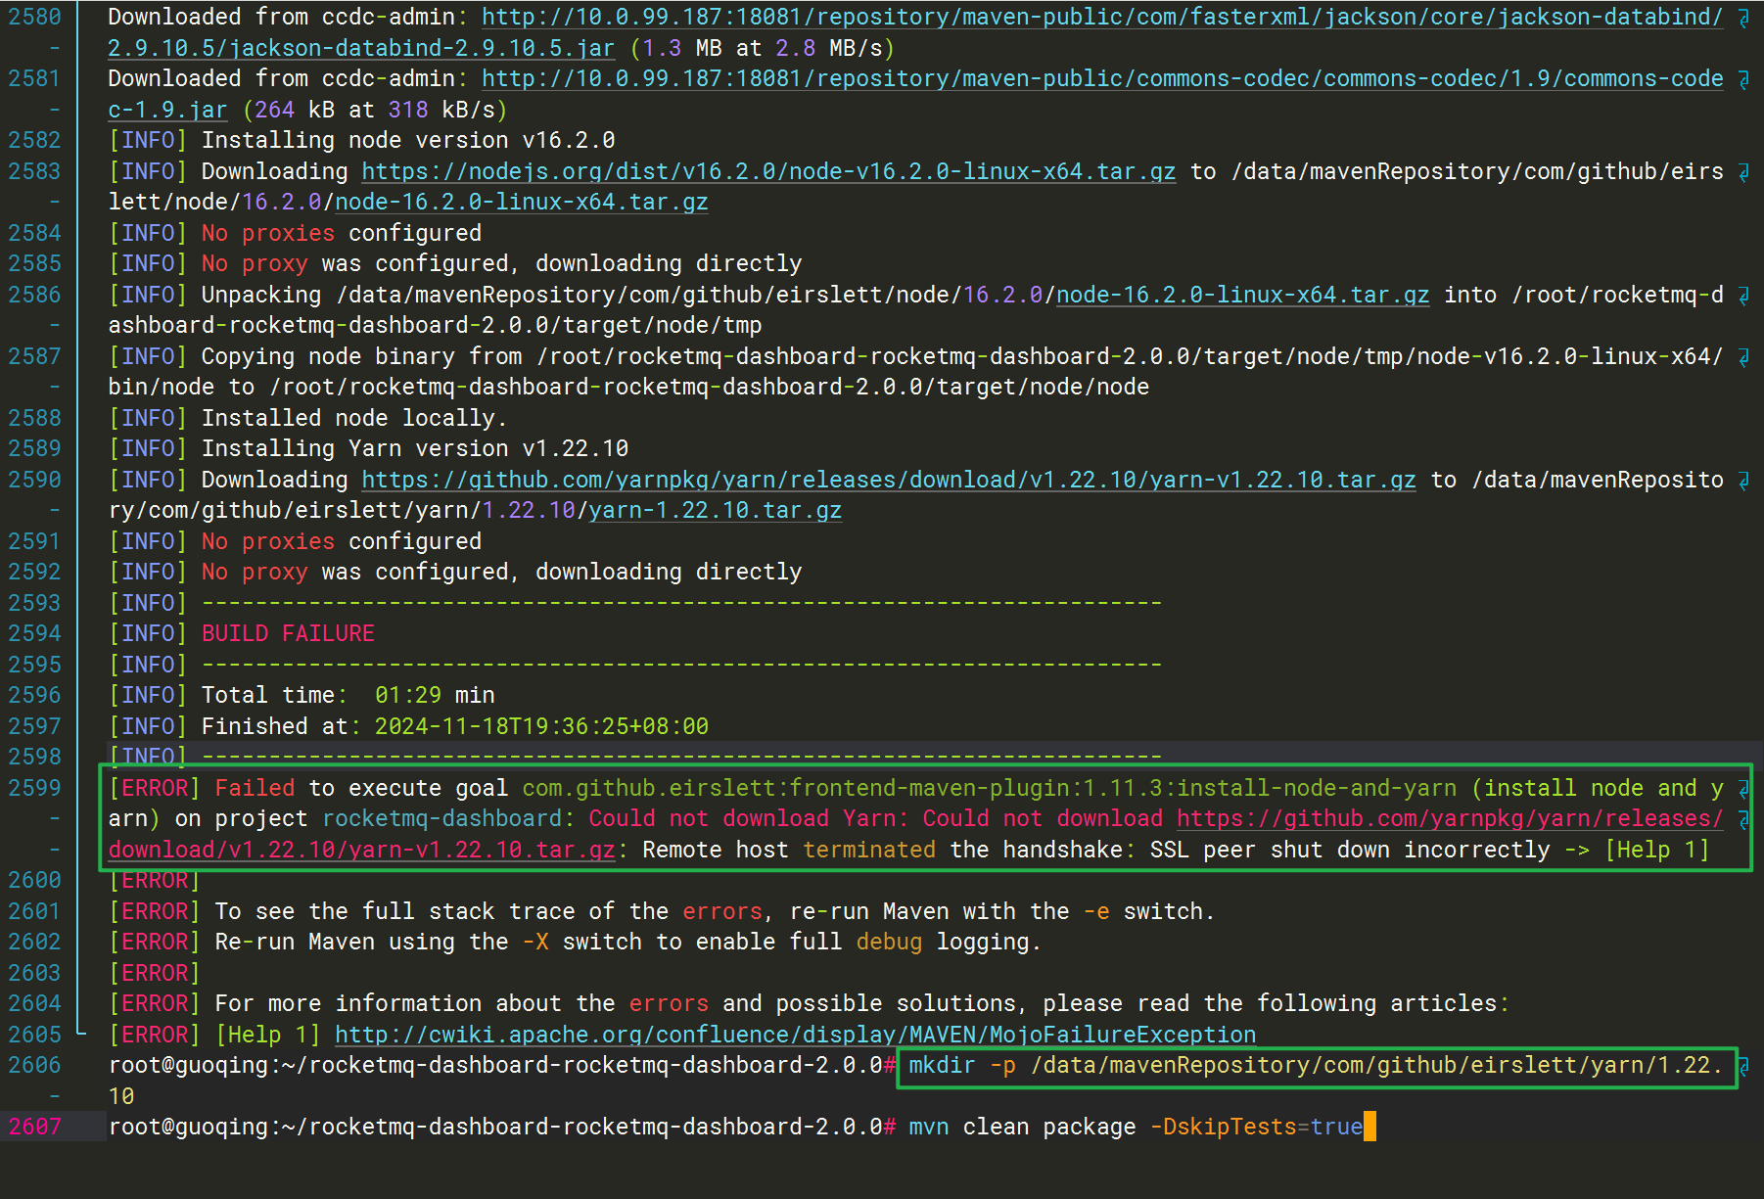Click node-16.2.0-linux-x64.tar.gz link under line 2583
This screenshot has height=1199, width=1764.
(522, 202)
